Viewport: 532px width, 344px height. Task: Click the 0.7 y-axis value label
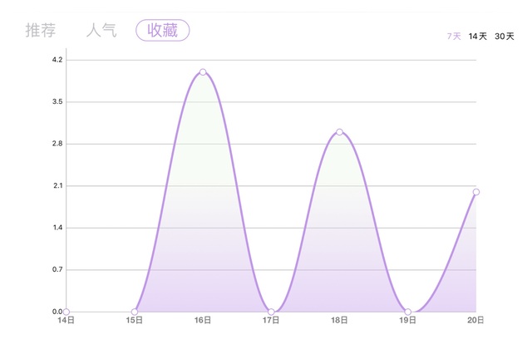tap(57, 269)
